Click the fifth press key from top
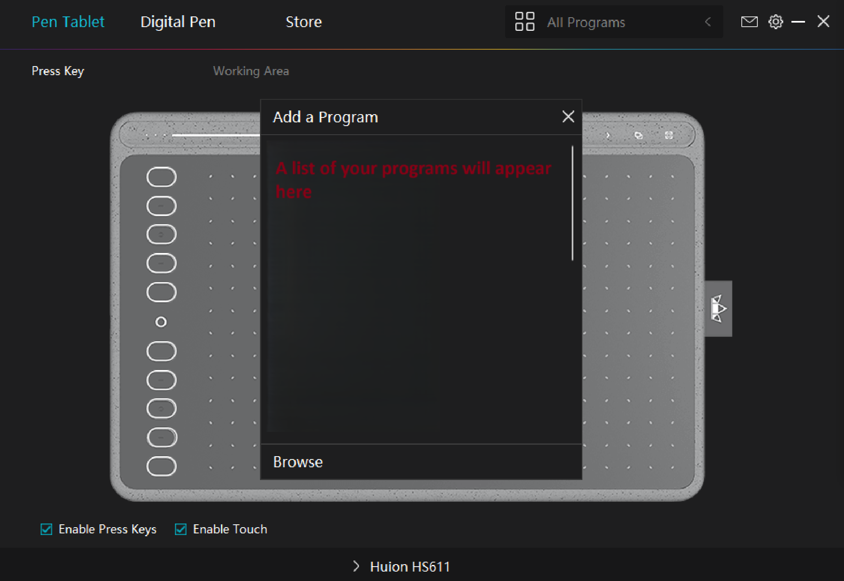The height and width of the screenshot is (581, 844). 161,292
